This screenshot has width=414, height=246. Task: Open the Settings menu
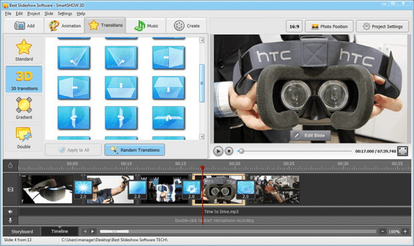pyautogui.click(x=65, y=13)
